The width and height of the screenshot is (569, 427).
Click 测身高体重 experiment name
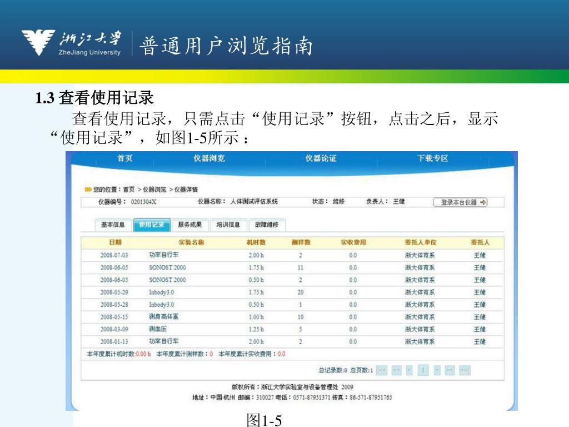click(164, 316)
